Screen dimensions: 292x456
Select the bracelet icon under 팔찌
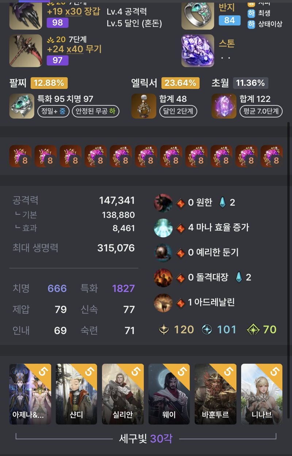pyautogui.click(x=22, y=106)
